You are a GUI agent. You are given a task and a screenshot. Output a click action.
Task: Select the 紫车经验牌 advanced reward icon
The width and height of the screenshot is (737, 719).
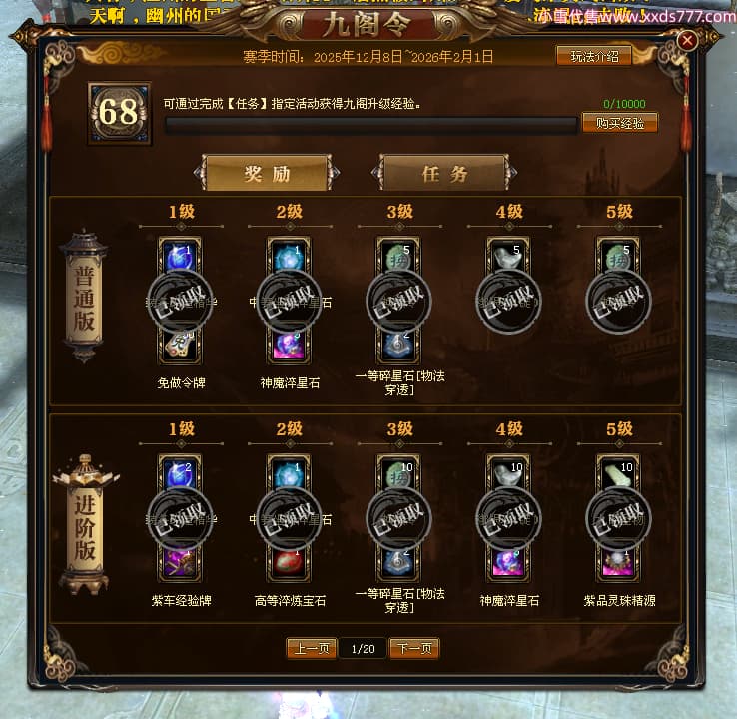(180, 564)
